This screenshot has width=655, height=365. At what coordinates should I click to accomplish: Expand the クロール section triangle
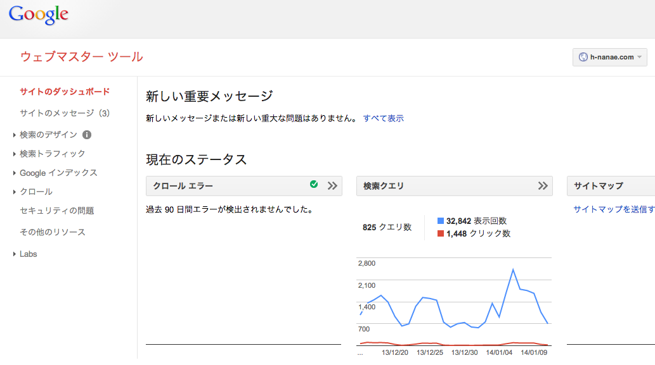14,192
